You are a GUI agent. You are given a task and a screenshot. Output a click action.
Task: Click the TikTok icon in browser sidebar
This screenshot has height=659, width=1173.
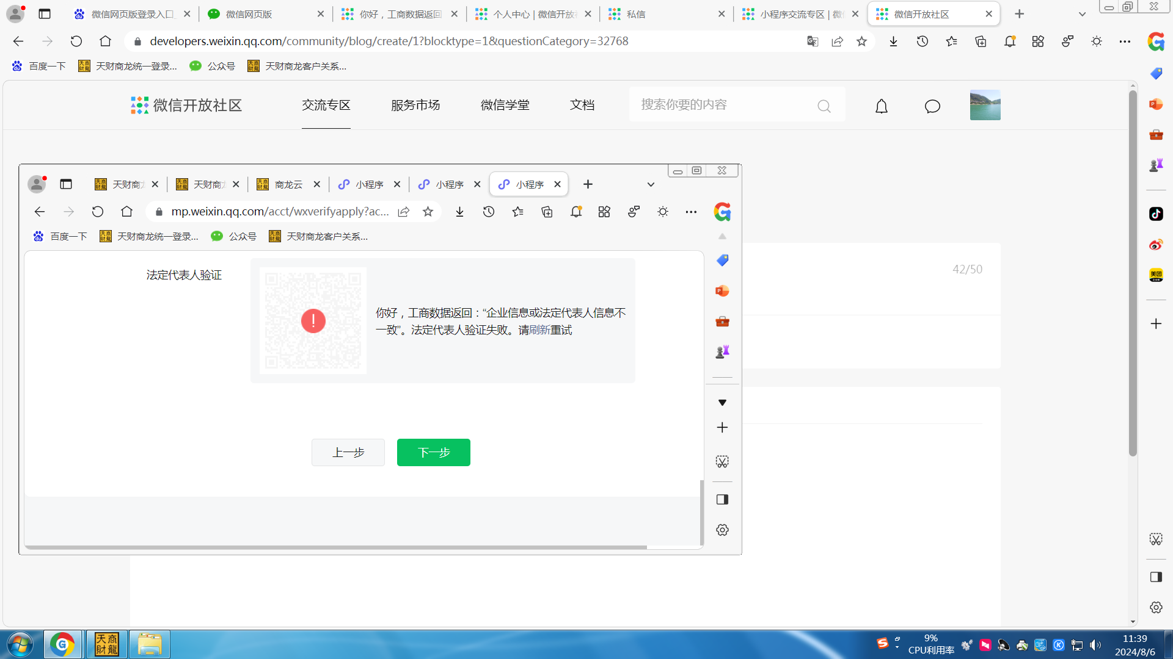coord(1156,214)
